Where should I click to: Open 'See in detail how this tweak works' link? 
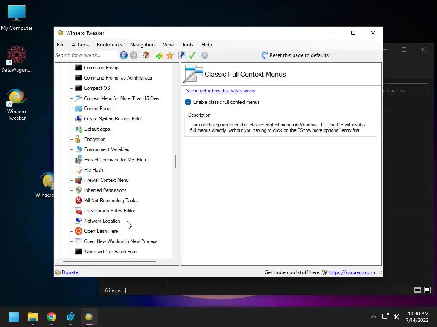point(221,91)
